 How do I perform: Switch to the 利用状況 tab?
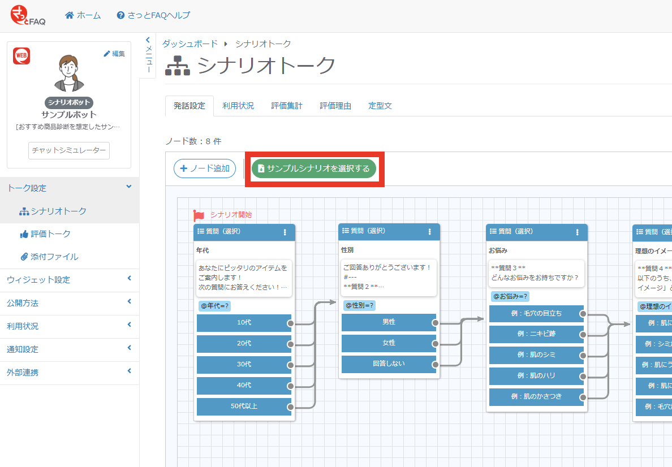coord(238,106)
